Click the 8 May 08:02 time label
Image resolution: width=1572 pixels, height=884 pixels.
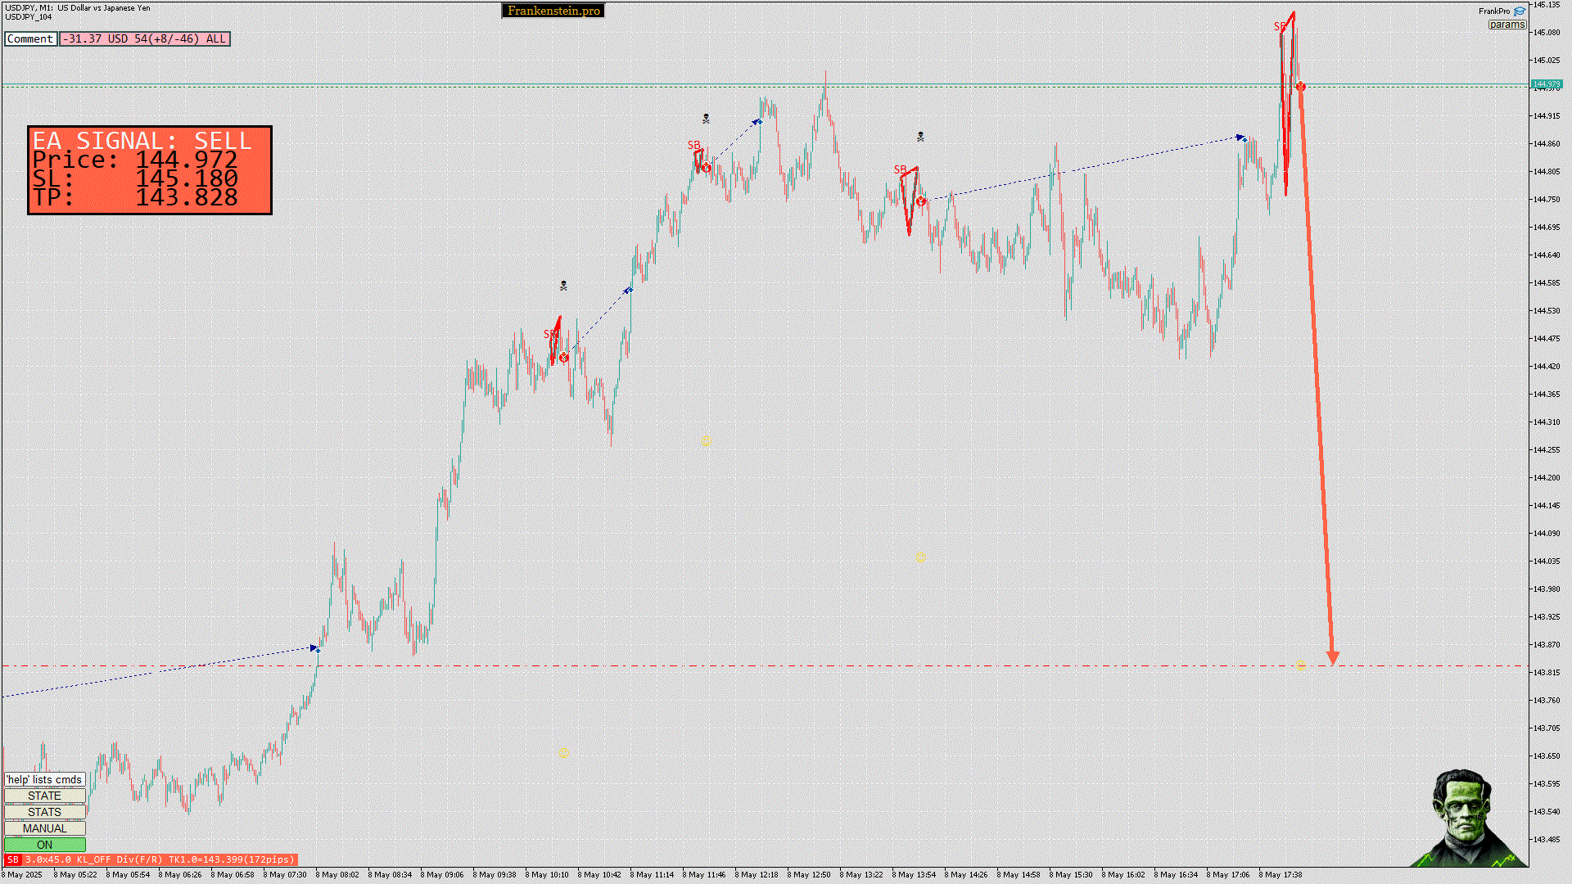click(x=337, y=874)
